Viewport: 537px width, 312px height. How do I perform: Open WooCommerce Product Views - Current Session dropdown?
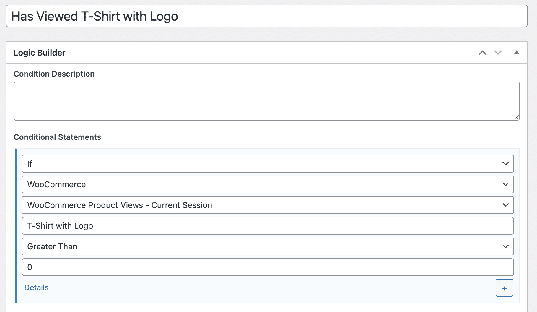(260, 205)
